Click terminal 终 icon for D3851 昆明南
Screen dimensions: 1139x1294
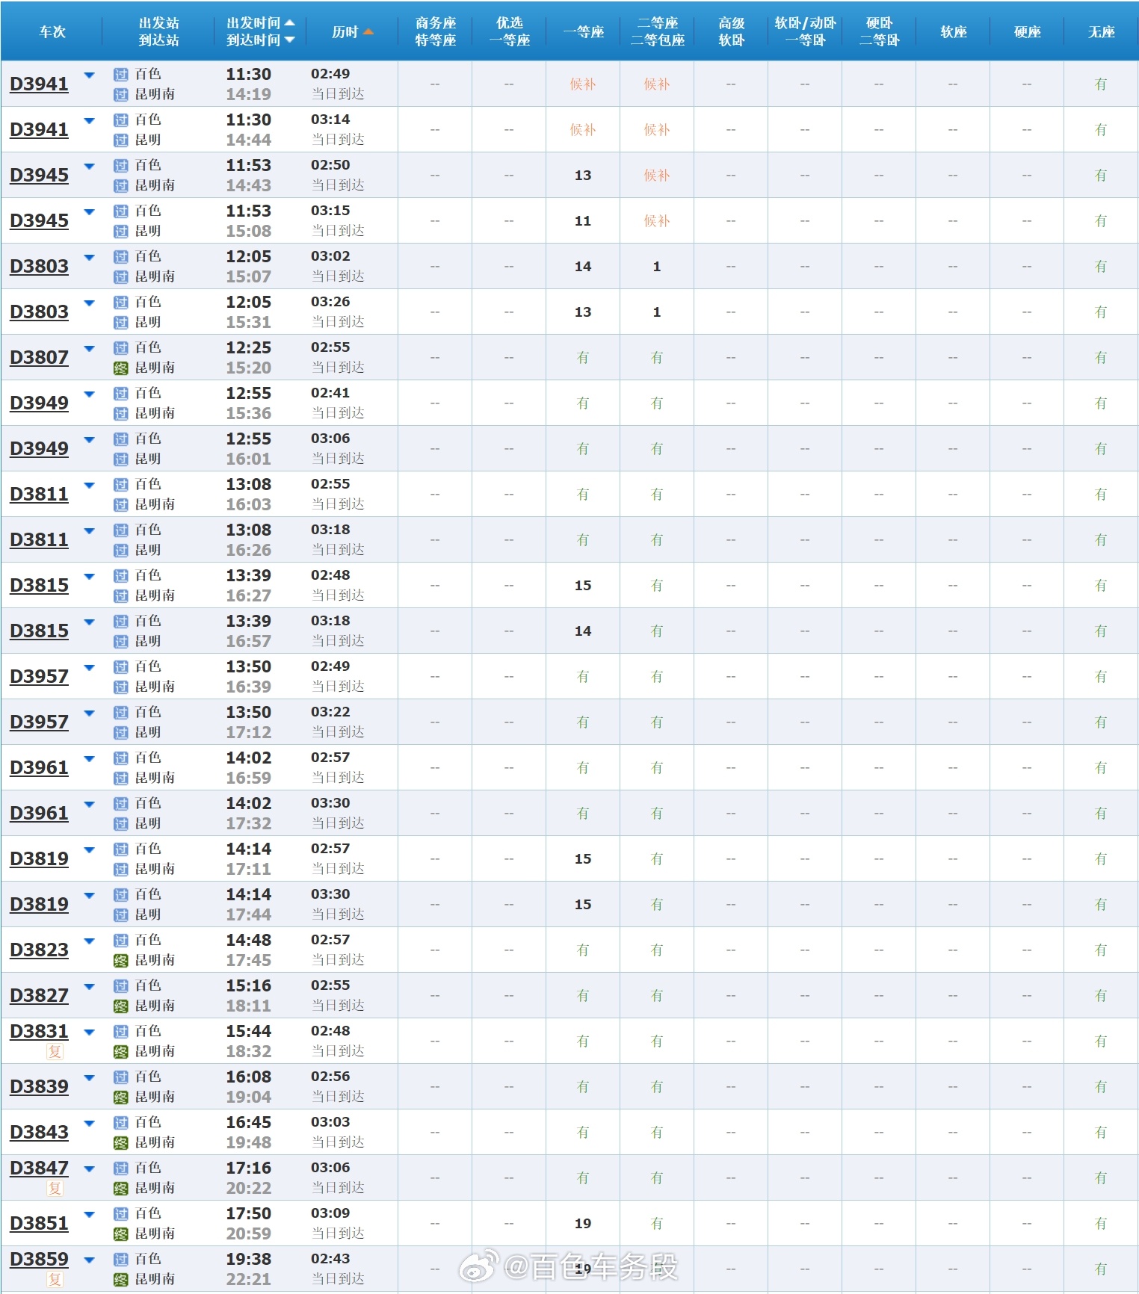point(121,1234)
